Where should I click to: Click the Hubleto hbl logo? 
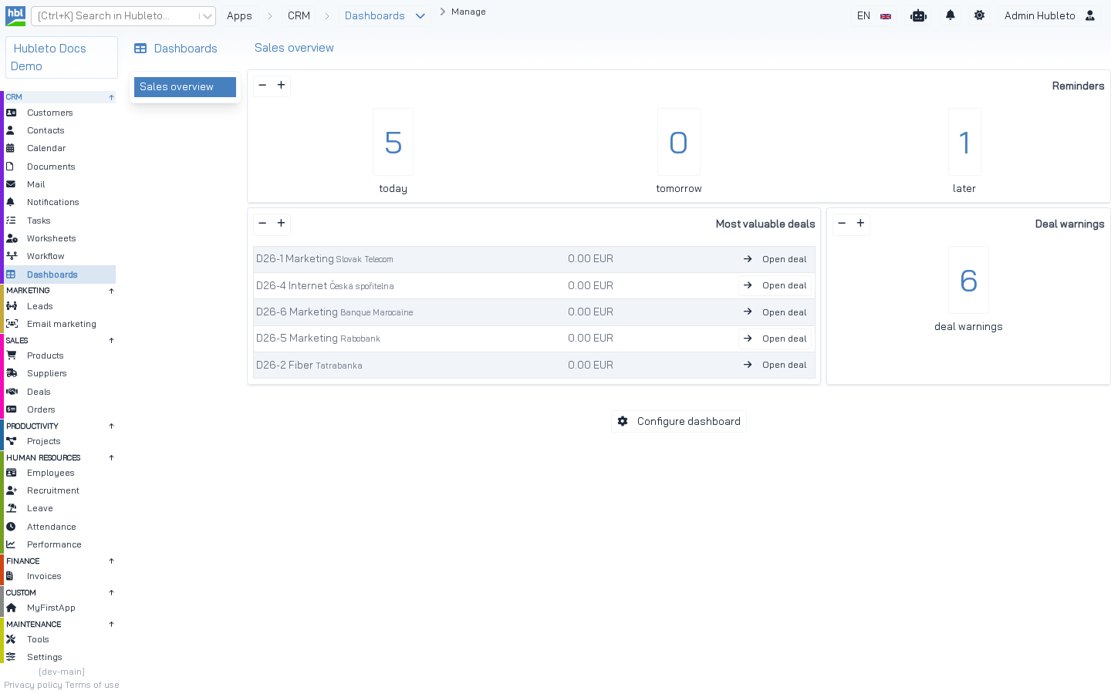point(15,15)
